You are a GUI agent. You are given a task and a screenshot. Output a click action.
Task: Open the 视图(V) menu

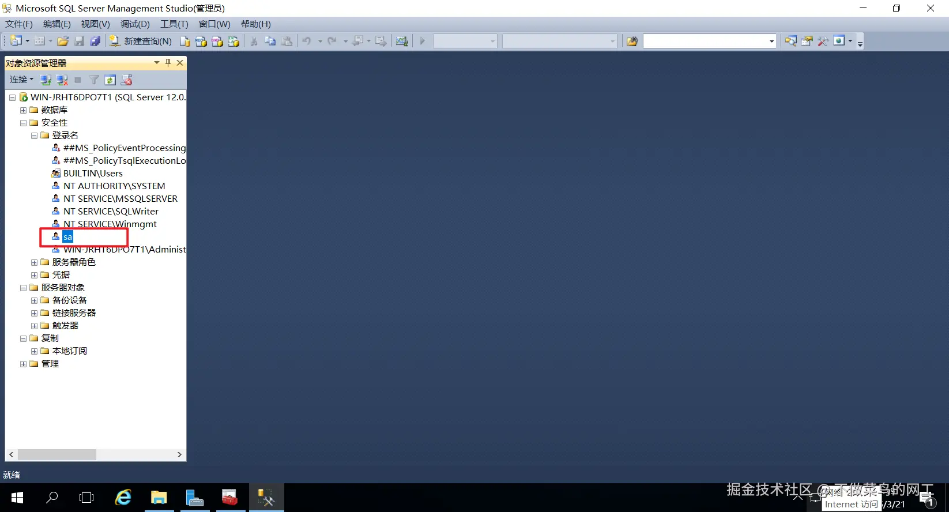[x=95, y=24]
